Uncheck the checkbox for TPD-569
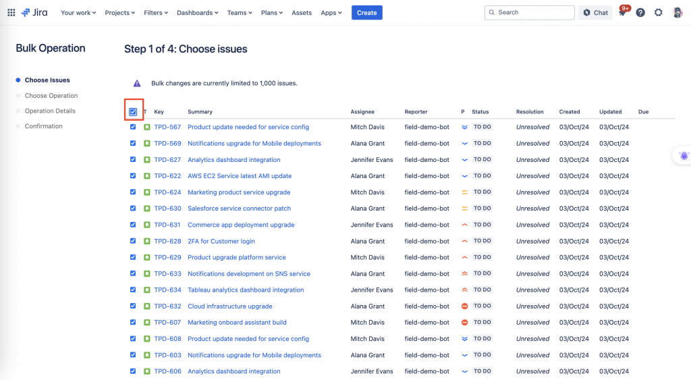691x380 pixels. pos(133,143)
